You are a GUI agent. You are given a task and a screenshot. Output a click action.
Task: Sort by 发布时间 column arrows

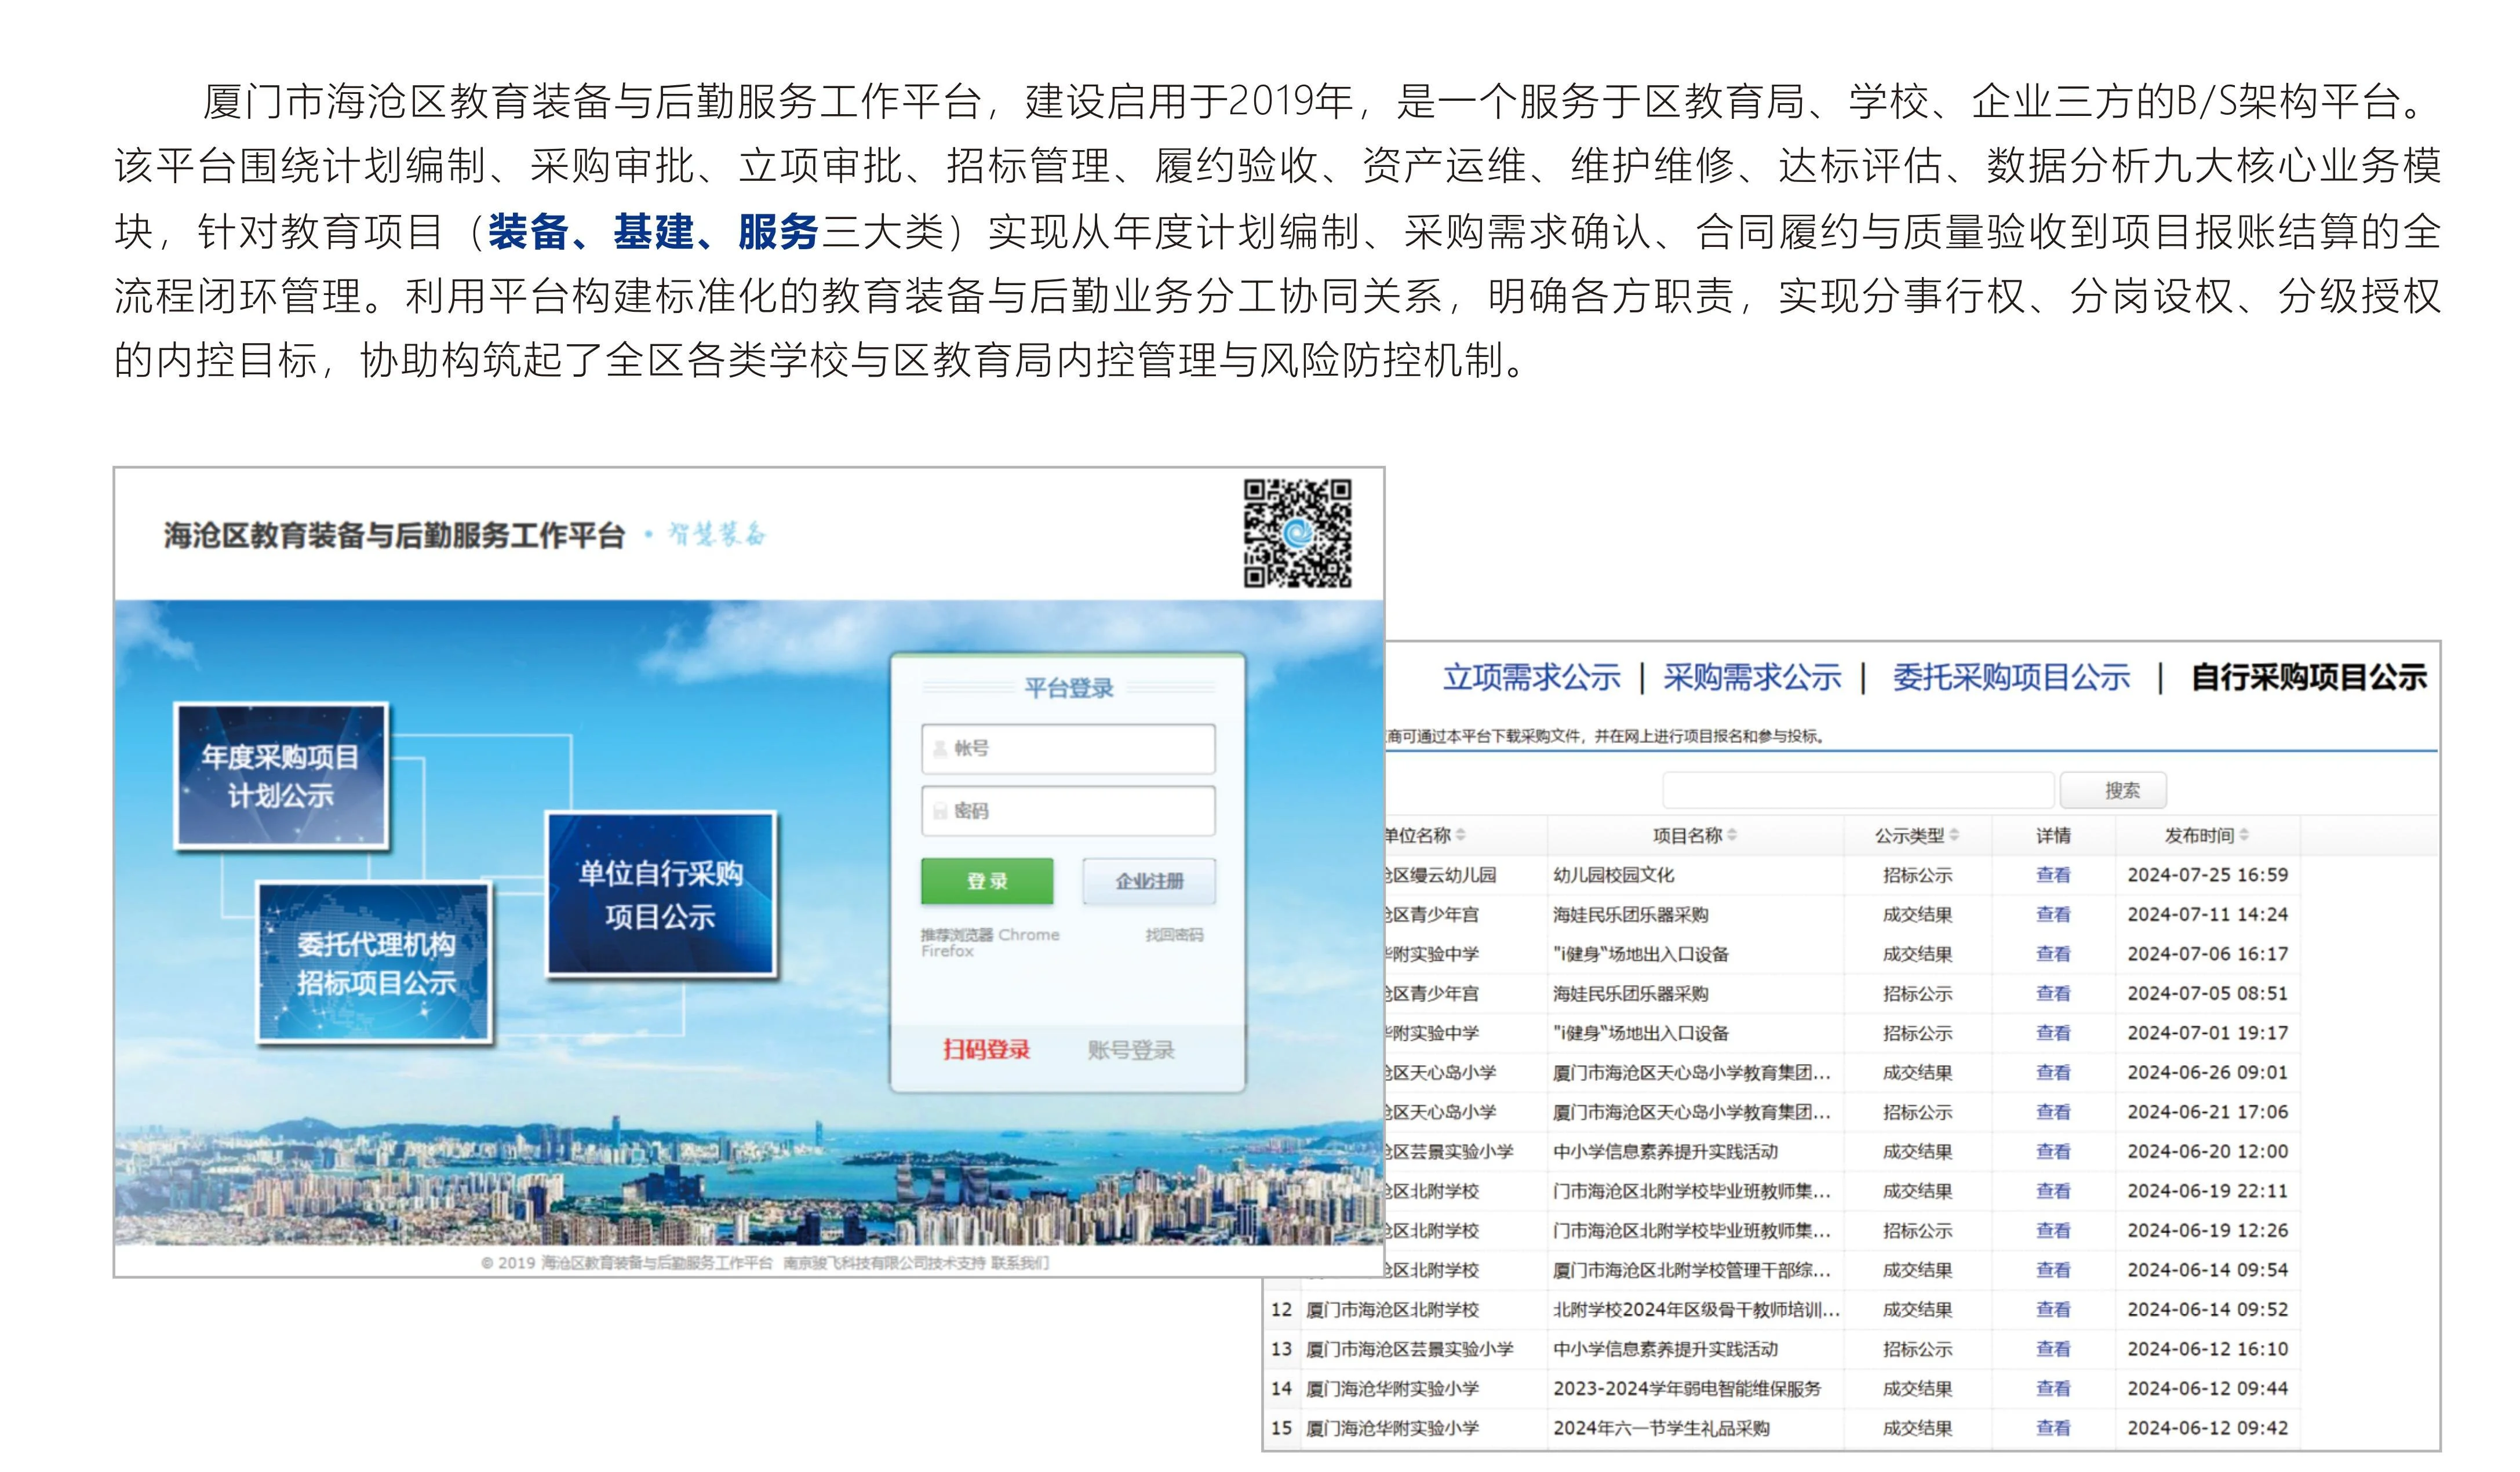[x=2244, y=835]
